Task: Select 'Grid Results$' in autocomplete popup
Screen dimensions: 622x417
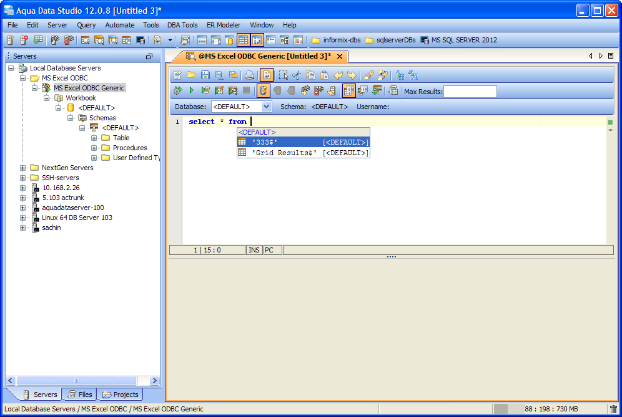Action: (x=304, y=153)
